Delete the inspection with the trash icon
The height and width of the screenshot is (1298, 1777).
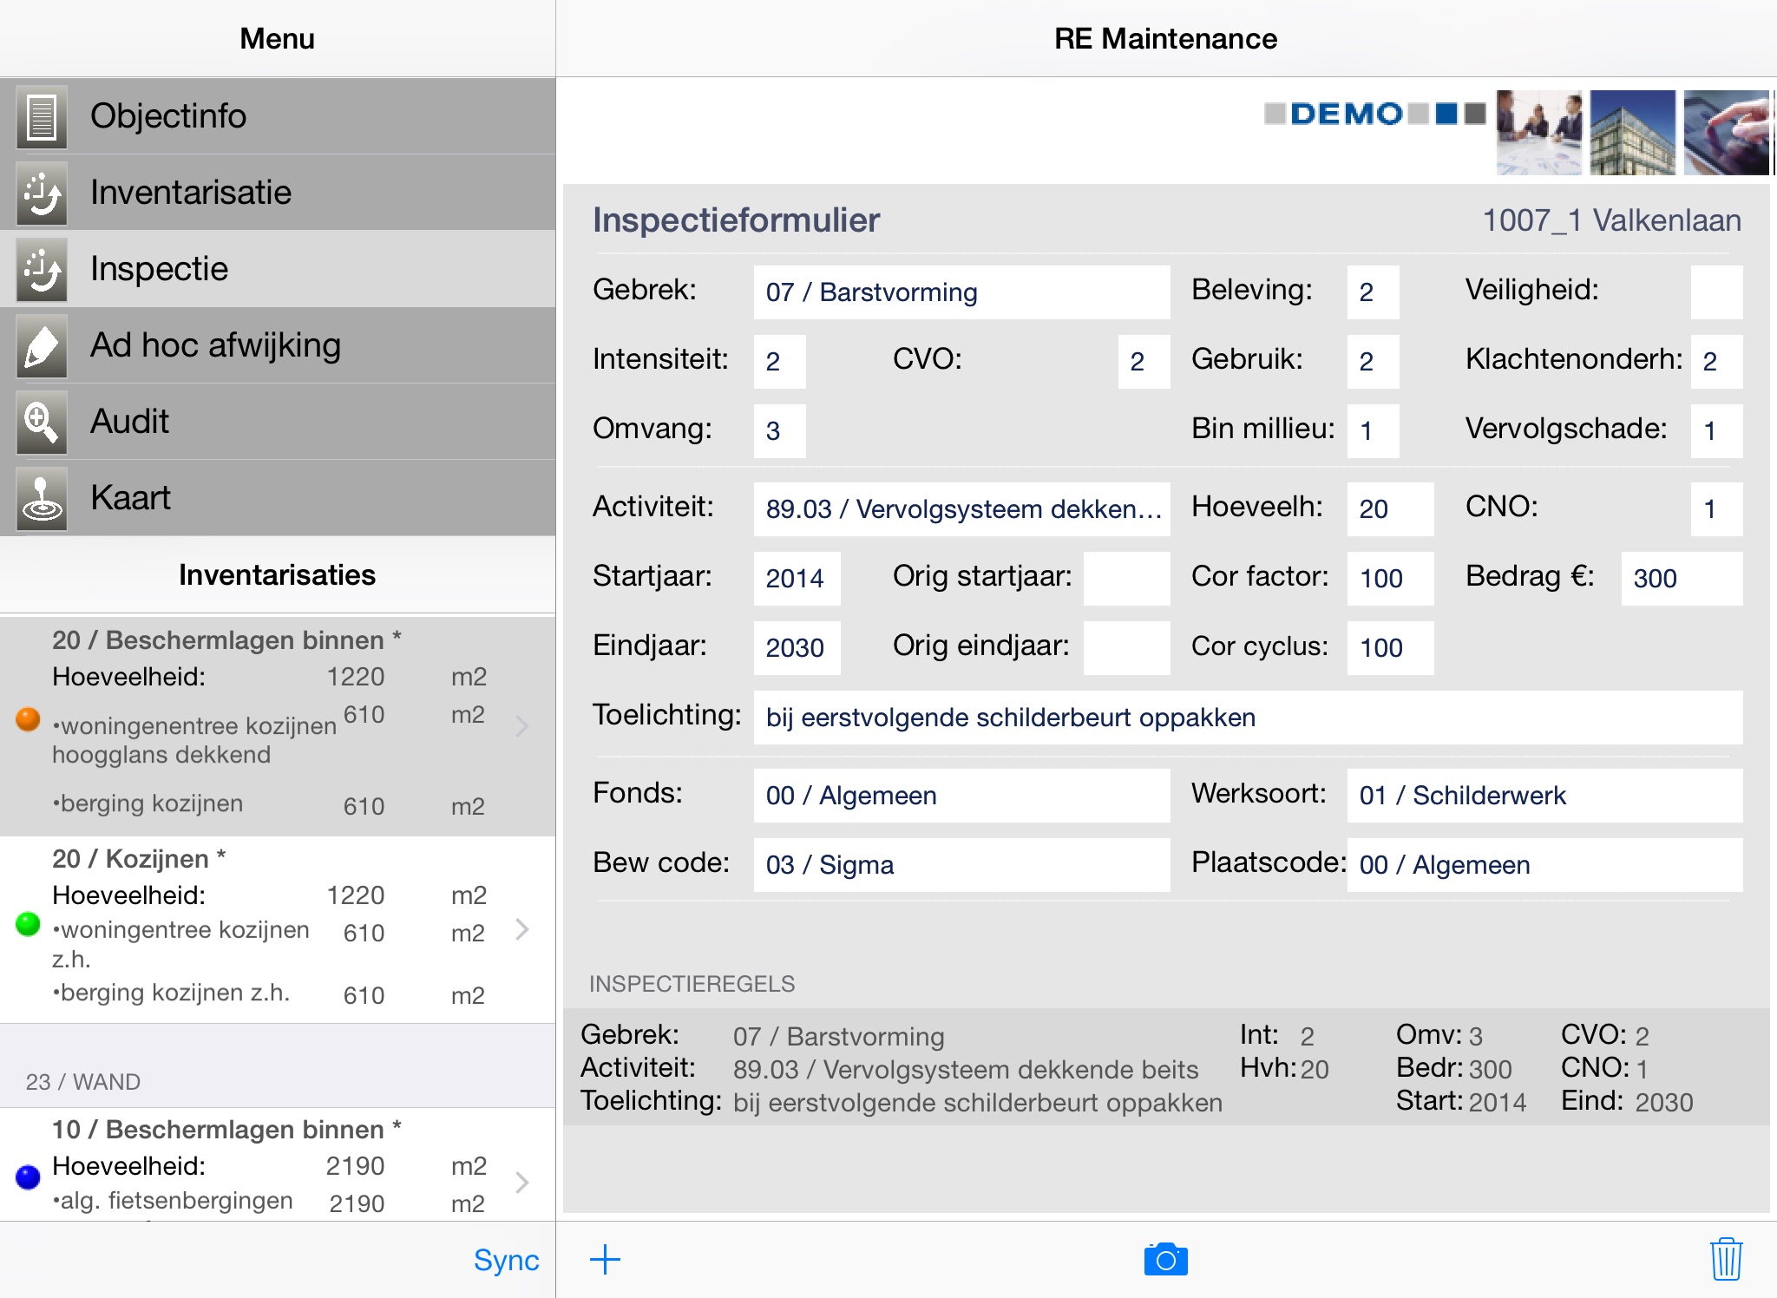tap(1726, 1259)
